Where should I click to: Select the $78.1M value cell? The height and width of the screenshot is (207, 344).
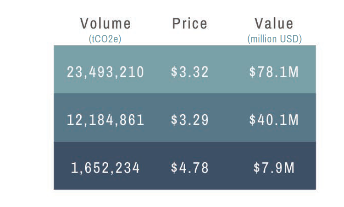tap(274, 72)
